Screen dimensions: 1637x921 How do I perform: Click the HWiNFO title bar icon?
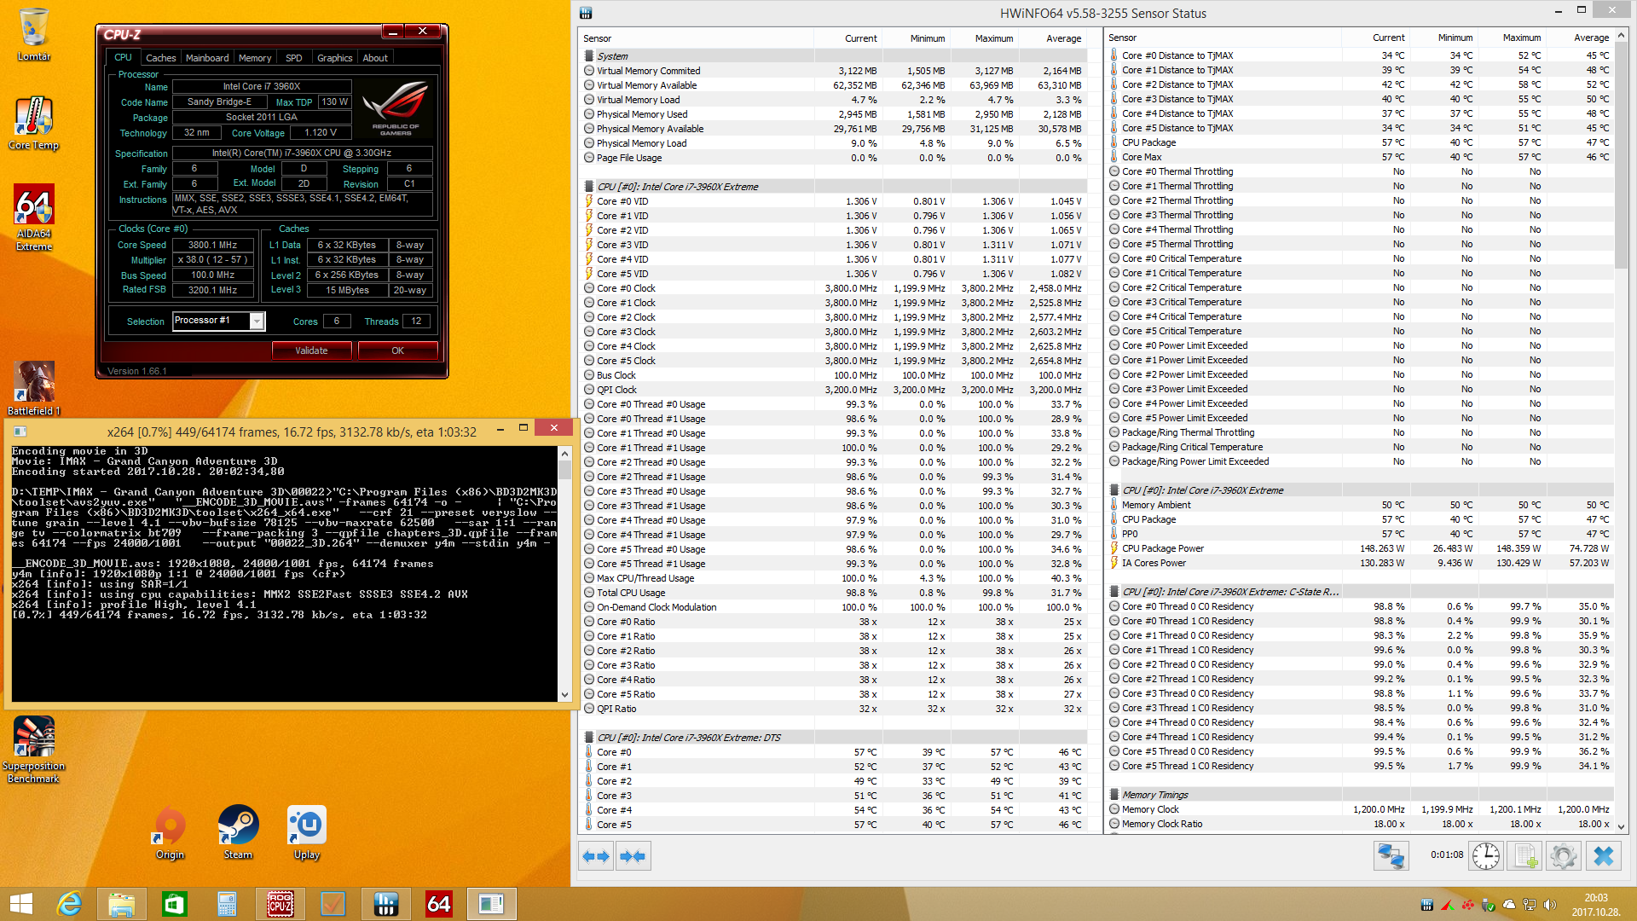(586, 13)
